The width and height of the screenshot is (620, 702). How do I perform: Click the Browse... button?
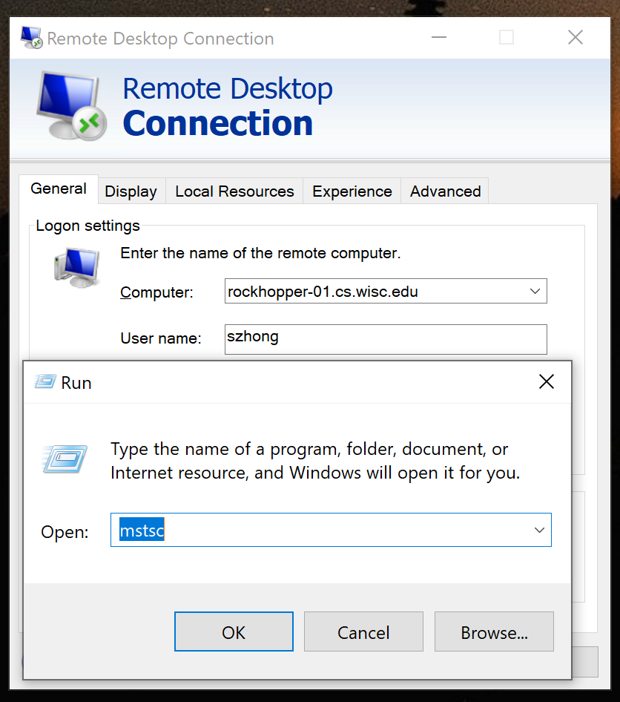[x=494, y=632]
